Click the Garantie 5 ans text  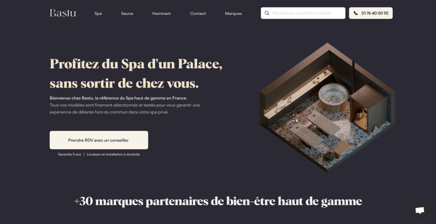tap(69, 154)
